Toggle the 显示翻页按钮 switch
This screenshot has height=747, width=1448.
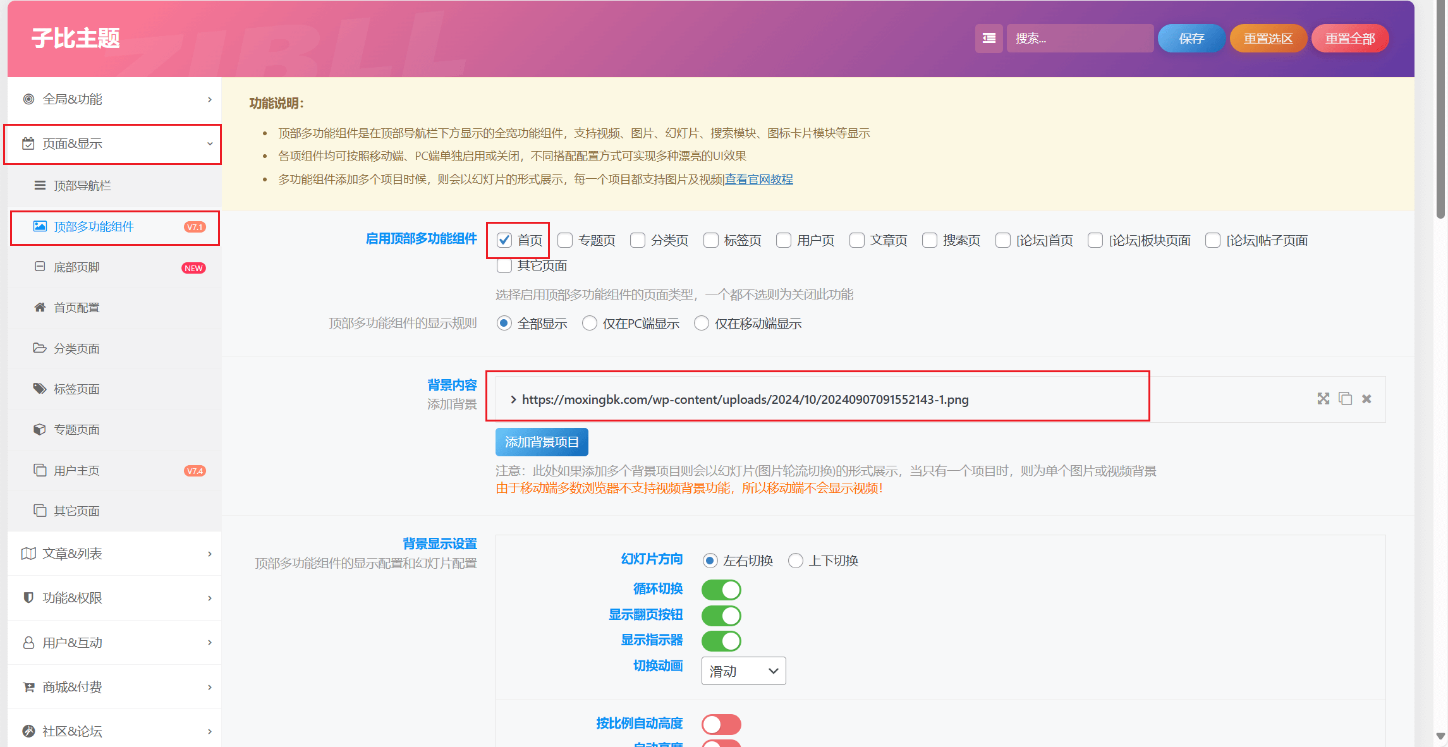[721, 616]
